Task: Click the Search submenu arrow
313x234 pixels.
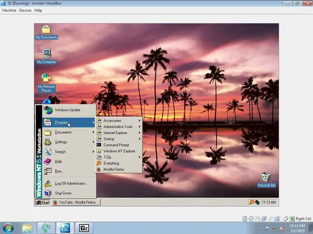Action: point(94,152)
